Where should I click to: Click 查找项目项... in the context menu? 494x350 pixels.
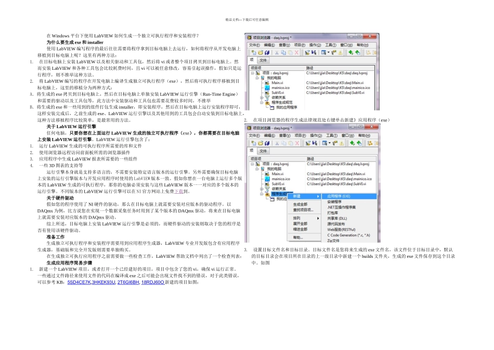tap(303, 210)
